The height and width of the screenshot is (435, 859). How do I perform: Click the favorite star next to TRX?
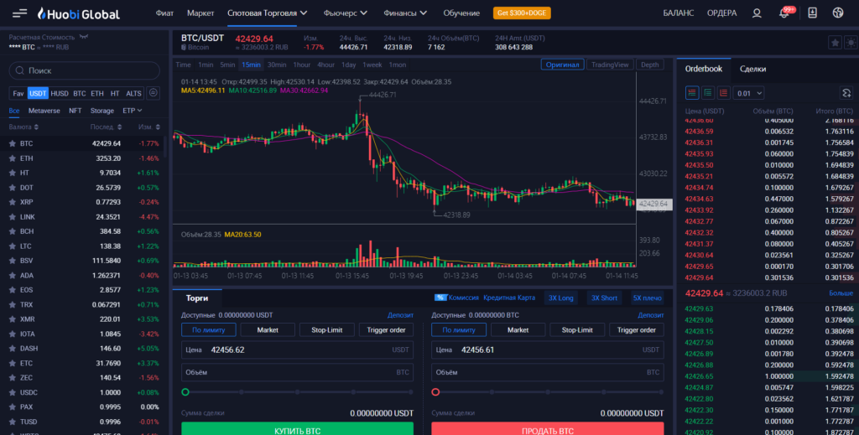pyautogui.click(x=12, y=305)
